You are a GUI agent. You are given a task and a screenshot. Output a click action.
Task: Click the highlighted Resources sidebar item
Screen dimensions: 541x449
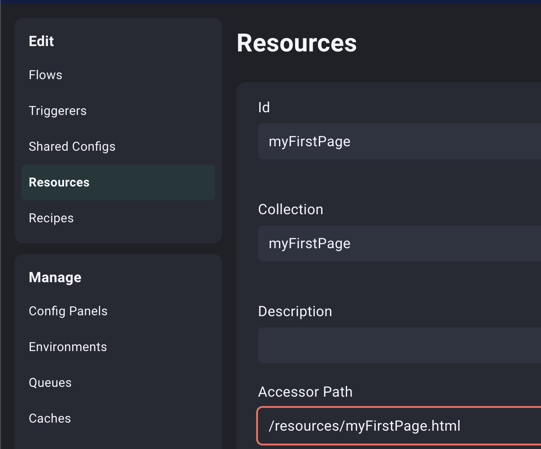59,182
